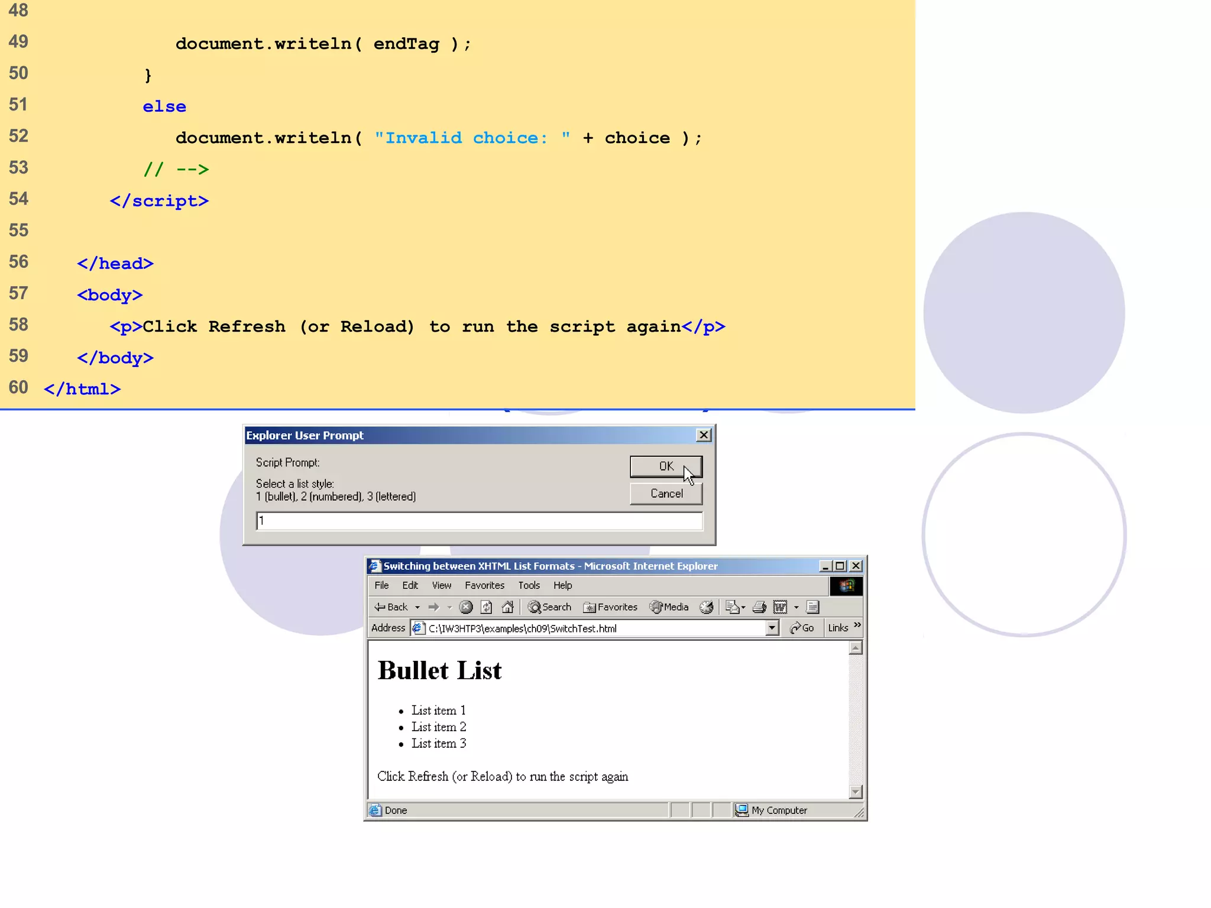Click the '</html>' tag on line 60
1211x908 pixels.
[82, 389]
